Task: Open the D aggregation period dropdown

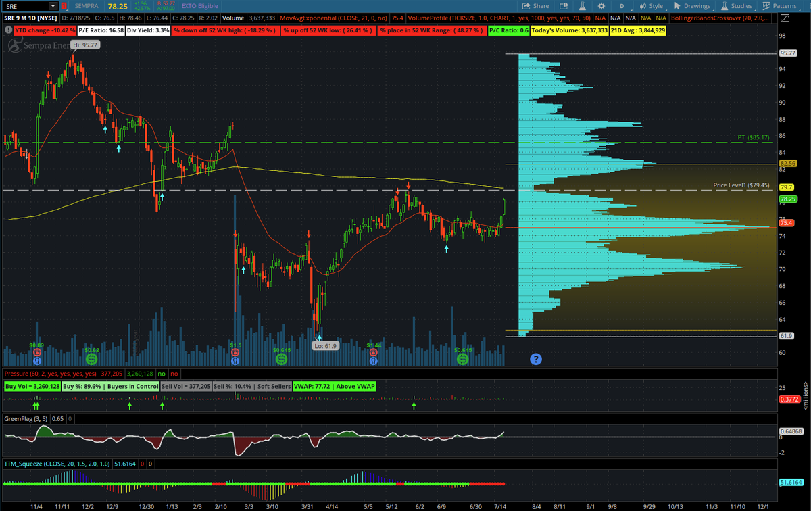Action: point(621,5)
